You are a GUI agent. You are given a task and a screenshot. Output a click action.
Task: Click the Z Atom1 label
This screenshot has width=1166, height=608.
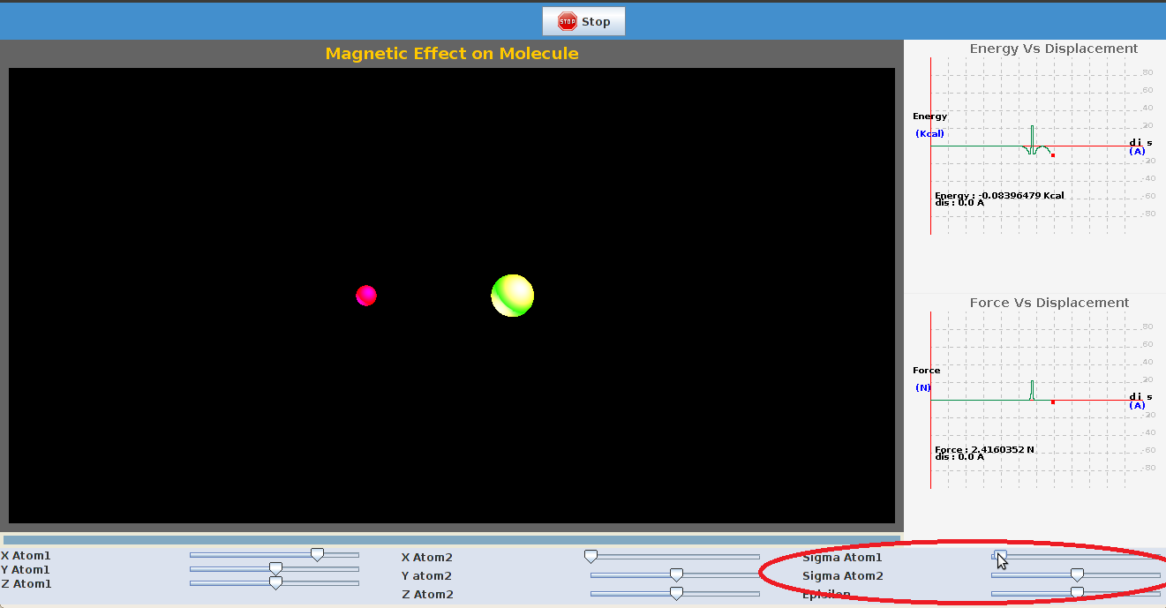point(26,584)
